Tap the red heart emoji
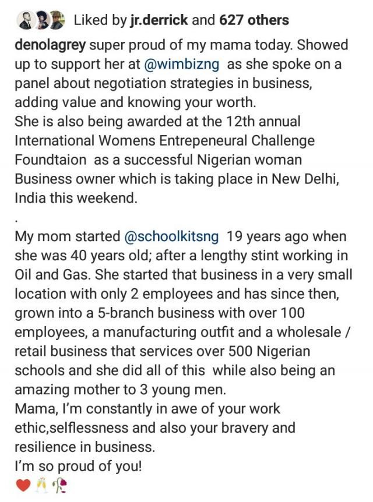The width and height of the screenshot is (373, 502). [23, 486]
